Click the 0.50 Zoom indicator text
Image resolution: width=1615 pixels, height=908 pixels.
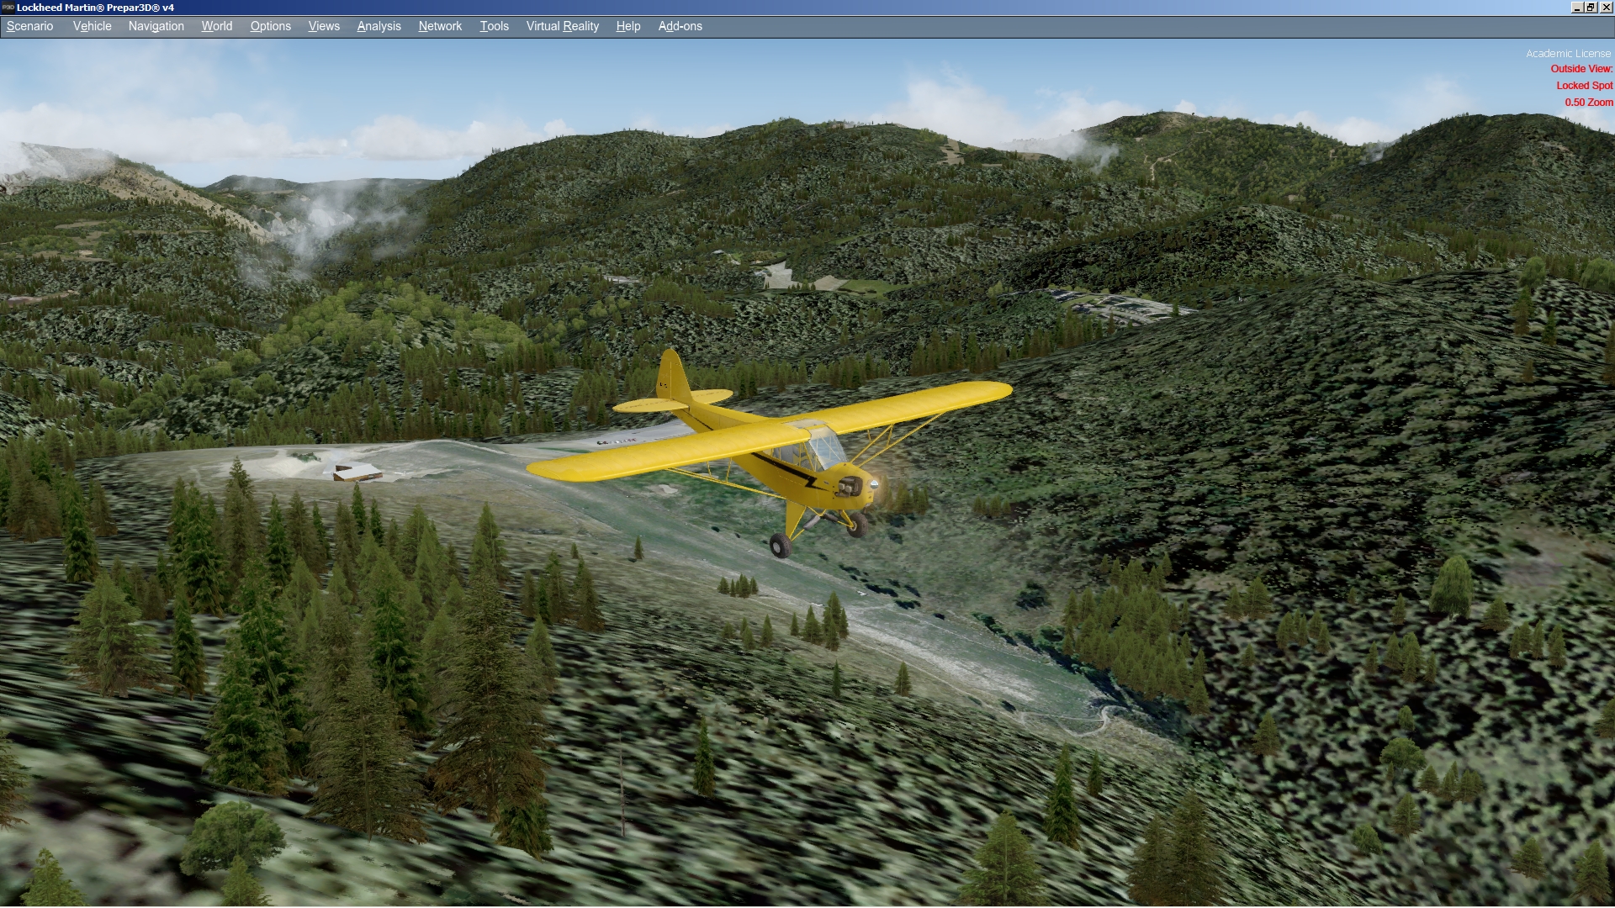1588,103
